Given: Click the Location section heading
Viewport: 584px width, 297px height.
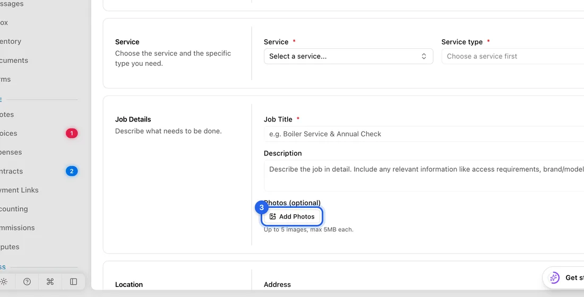Looking at the screenshot, I should tap(129, 284).
